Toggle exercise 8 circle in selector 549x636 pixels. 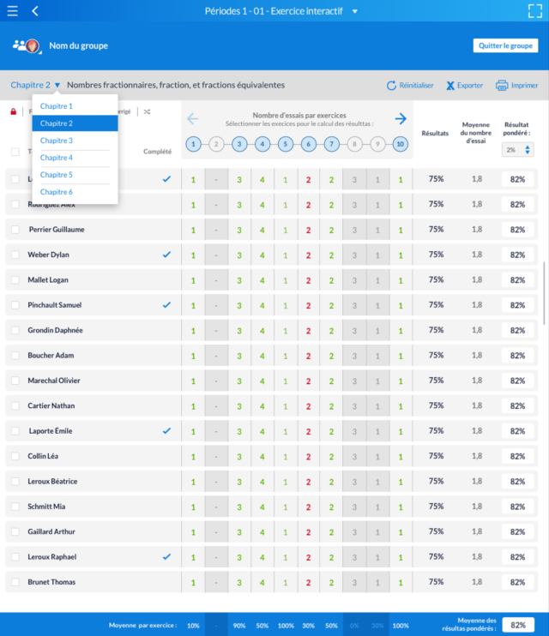(x=354, y=144)
